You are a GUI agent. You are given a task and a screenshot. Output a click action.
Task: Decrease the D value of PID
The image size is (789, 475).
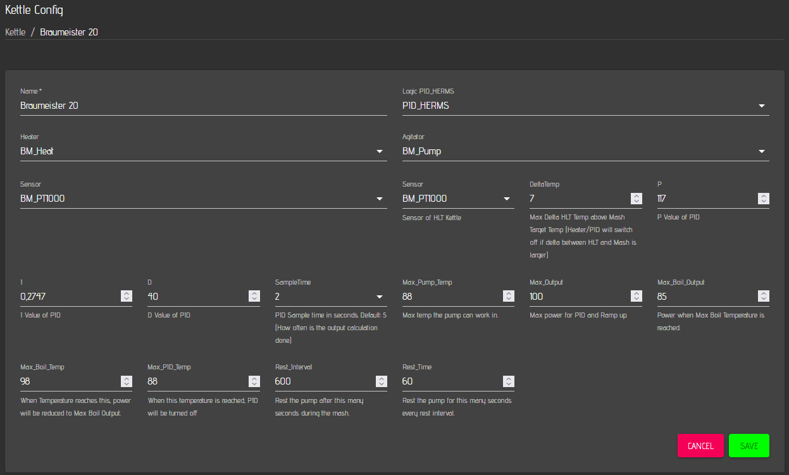pyautogui.click(x=254, y=298)
